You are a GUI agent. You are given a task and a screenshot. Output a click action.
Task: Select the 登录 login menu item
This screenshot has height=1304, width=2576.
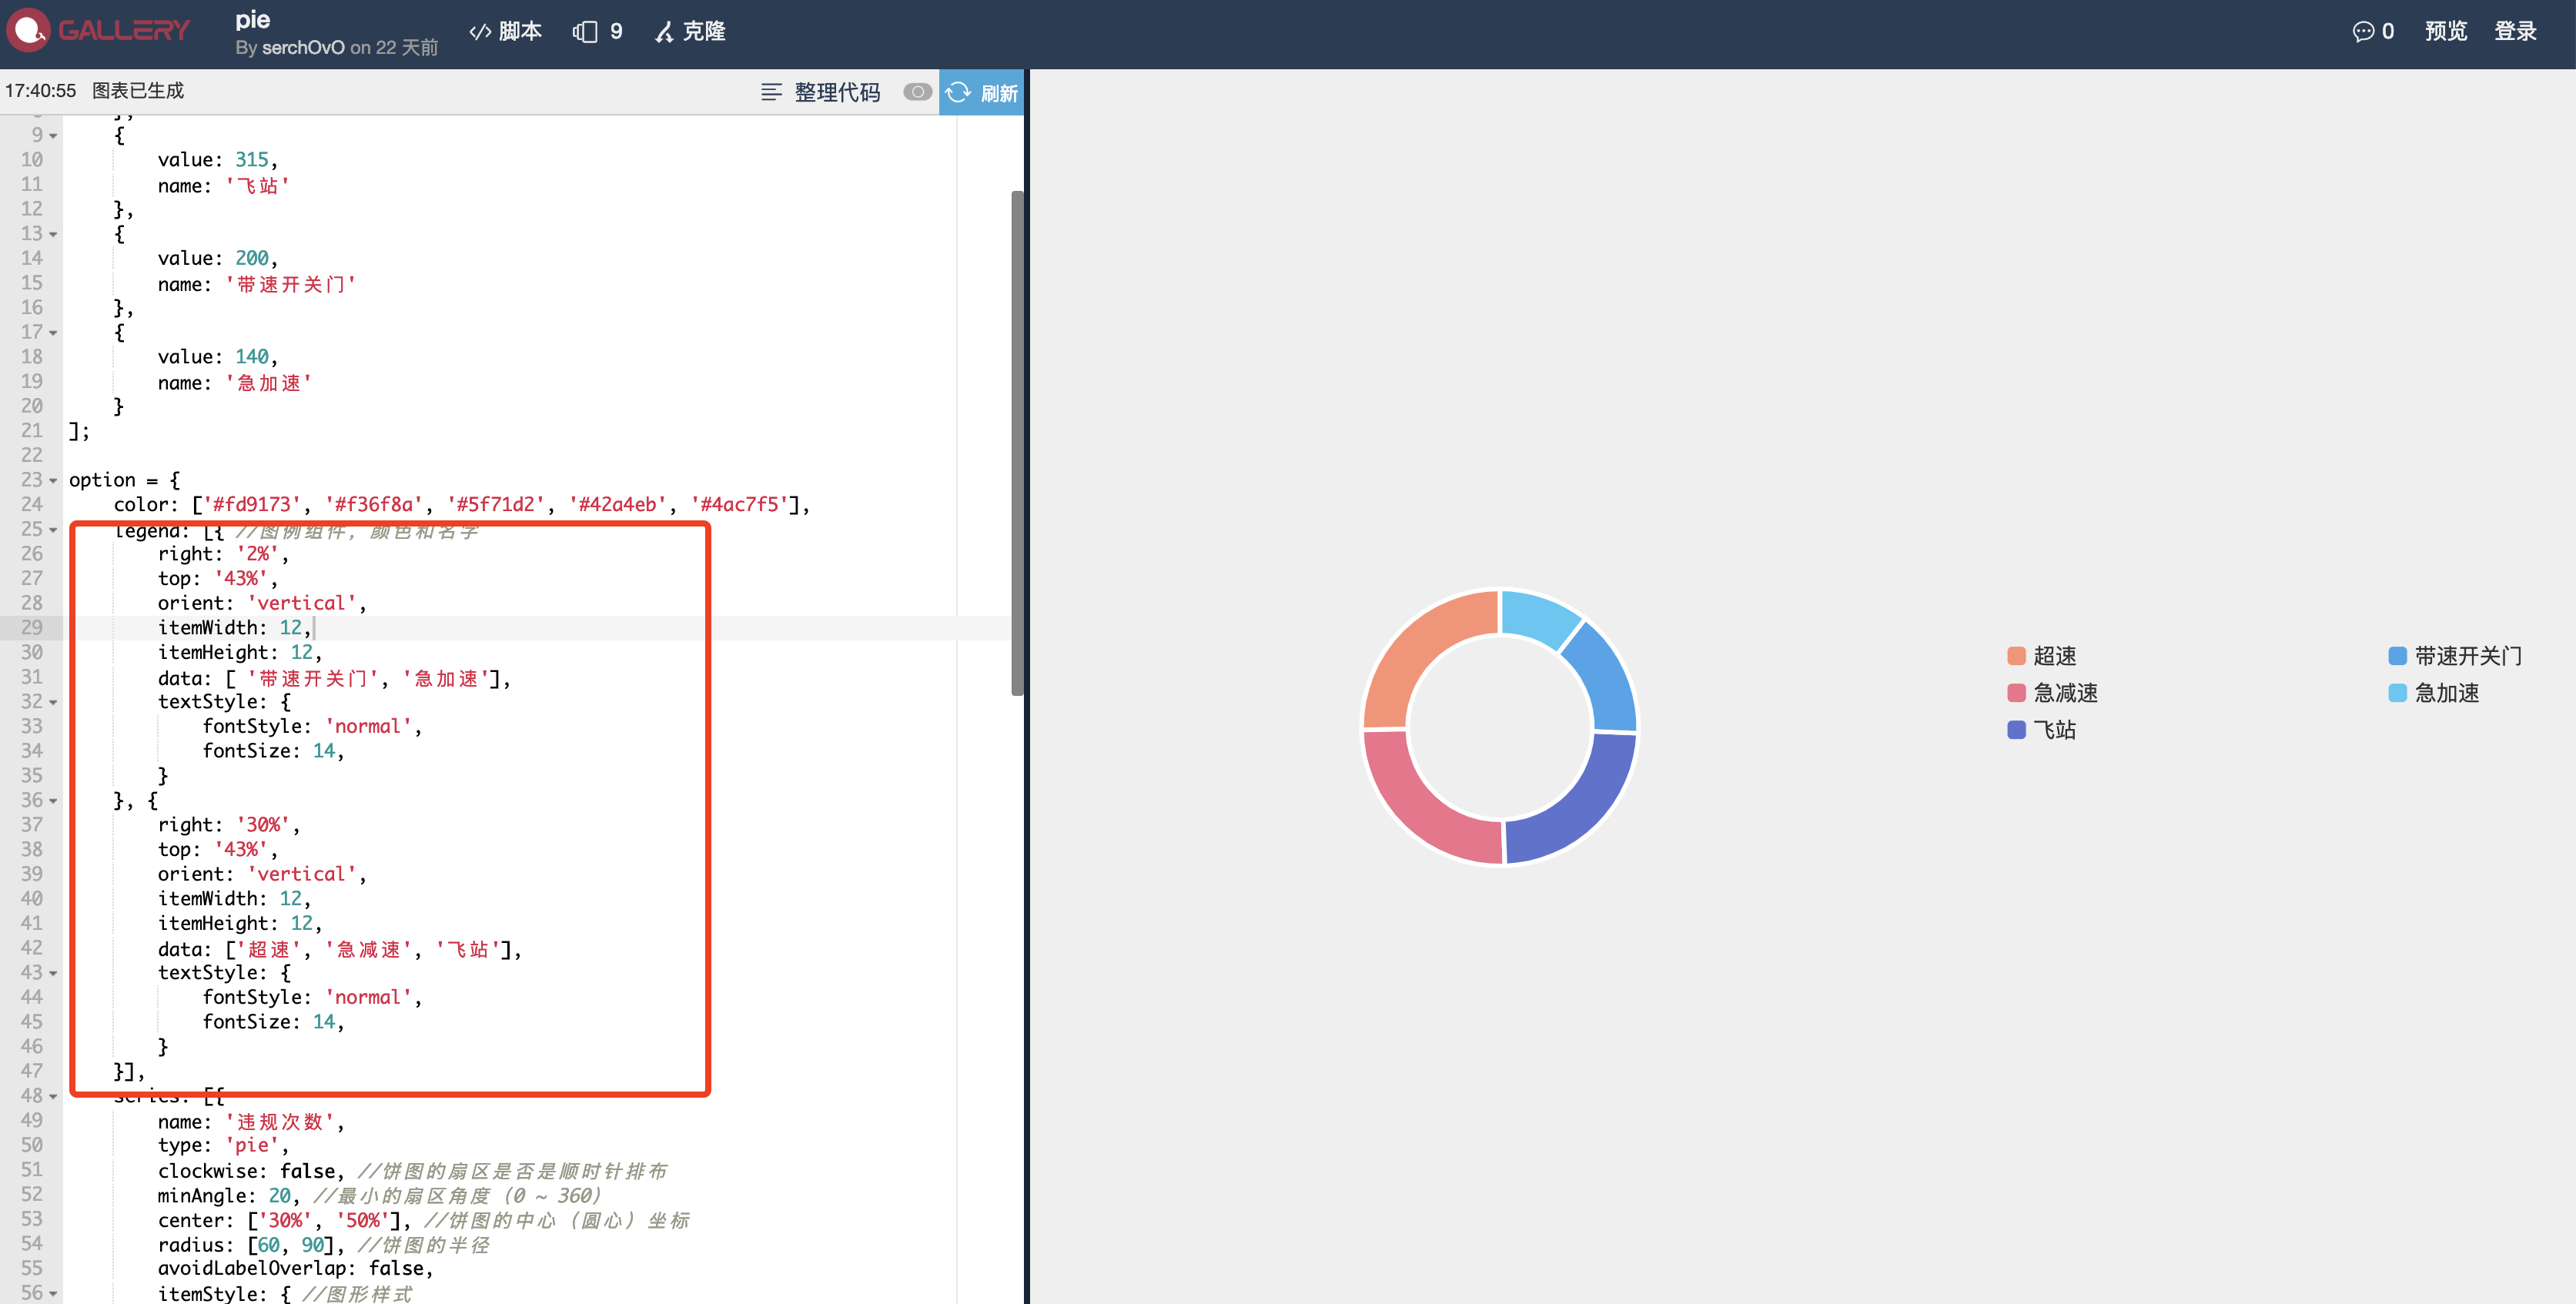click(x=2516, y=31)
